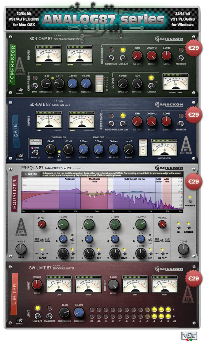
Task: Click the LMF green frequency knob at 444Hz
Action: (89, 224)
